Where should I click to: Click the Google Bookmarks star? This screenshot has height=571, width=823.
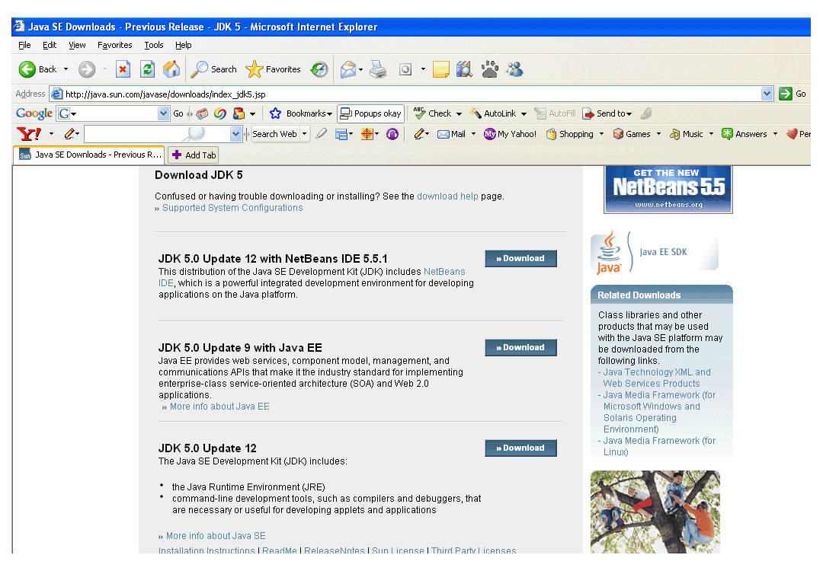pyautogui.click(x=276, y=113)
